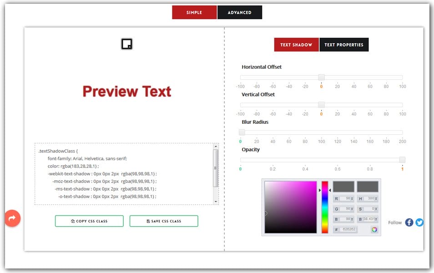Viewport: 434px width, 273px height.
Task: Click the Blur Radius slider handle
Action: click(x=242, y=132)
